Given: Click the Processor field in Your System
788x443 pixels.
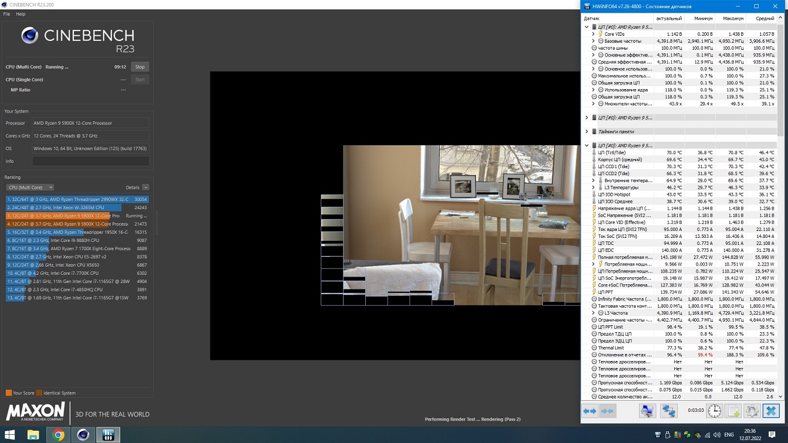Looking at the screenshot, I should point(91,123).
